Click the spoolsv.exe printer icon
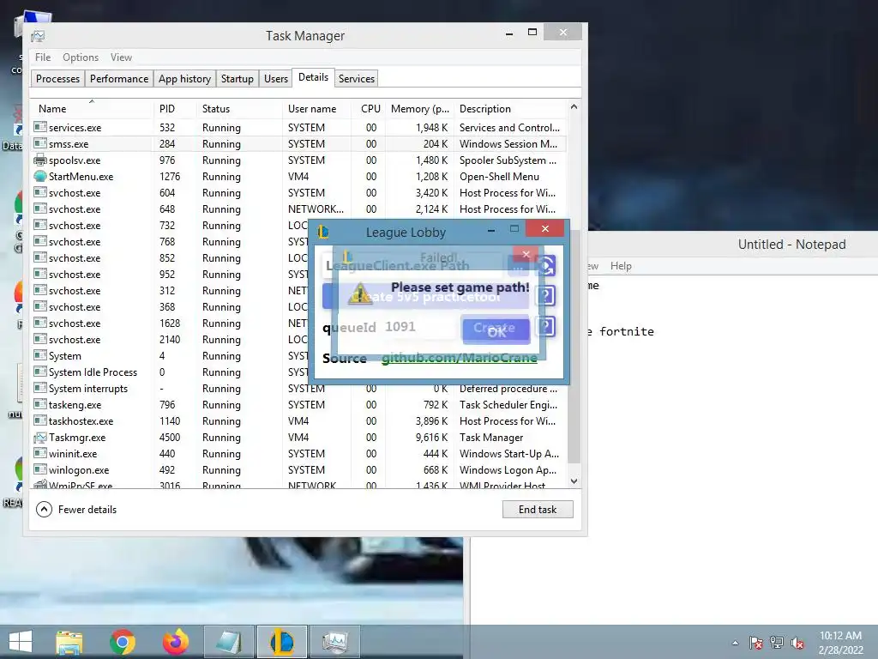The width and height of the screenshot is (878, 659). 39,160
